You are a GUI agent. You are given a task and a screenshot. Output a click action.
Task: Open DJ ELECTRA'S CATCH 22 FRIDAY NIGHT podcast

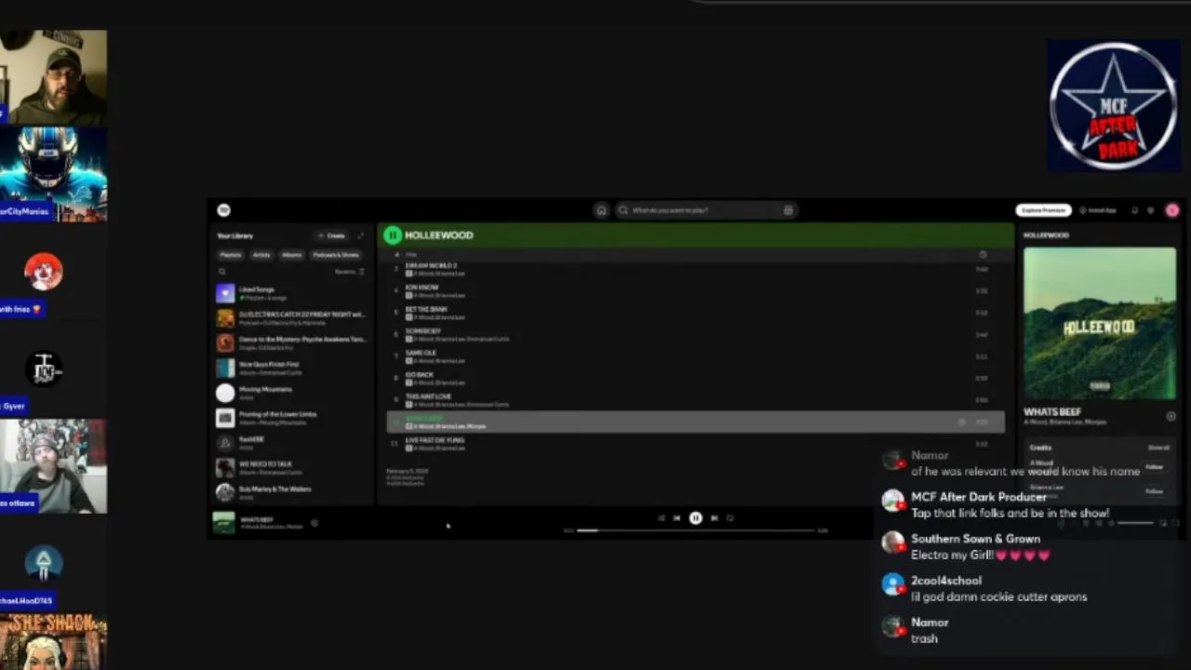pyautogui.click(x=293, y=318)
